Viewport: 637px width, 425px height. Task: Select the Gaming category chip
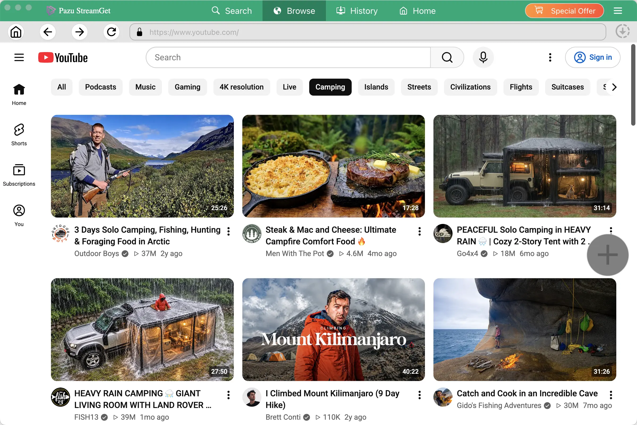[x=187, y=87]
